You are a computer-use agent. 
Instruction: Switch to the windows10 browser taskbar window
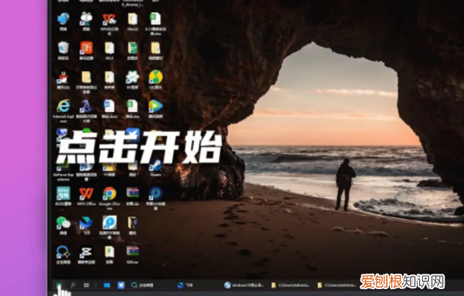pos(244,285)
